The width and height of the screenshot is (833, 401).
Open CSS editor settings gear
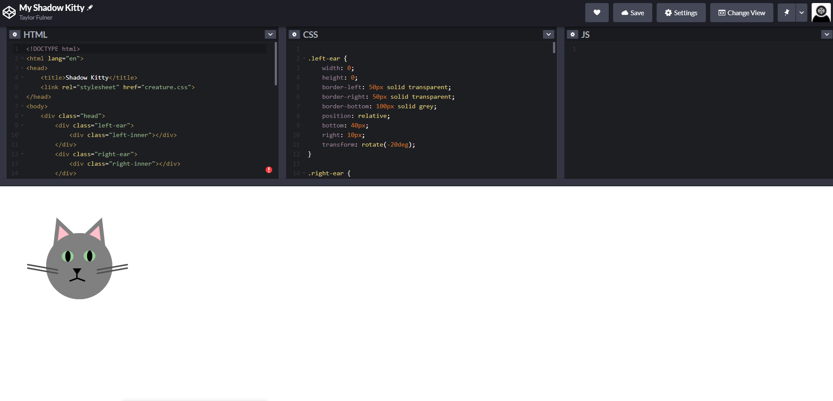294,34
